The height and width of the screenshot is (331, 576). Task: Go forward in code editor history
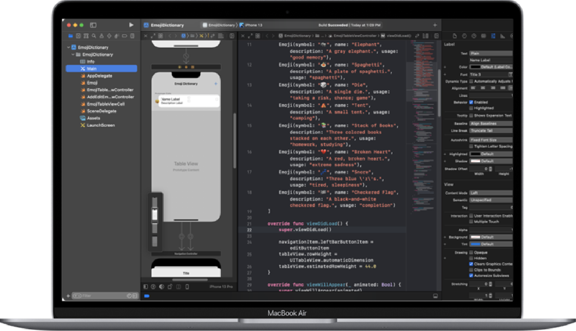(x=273, y=36)
